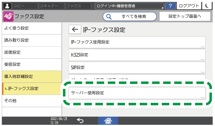Select よく使う設定 in the sidebar

click(32, 28)
